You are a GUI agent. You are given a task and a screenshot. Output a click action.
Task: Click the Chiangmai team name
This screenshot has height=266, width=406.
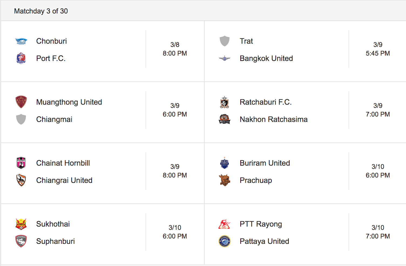click(x=54, y=119)
